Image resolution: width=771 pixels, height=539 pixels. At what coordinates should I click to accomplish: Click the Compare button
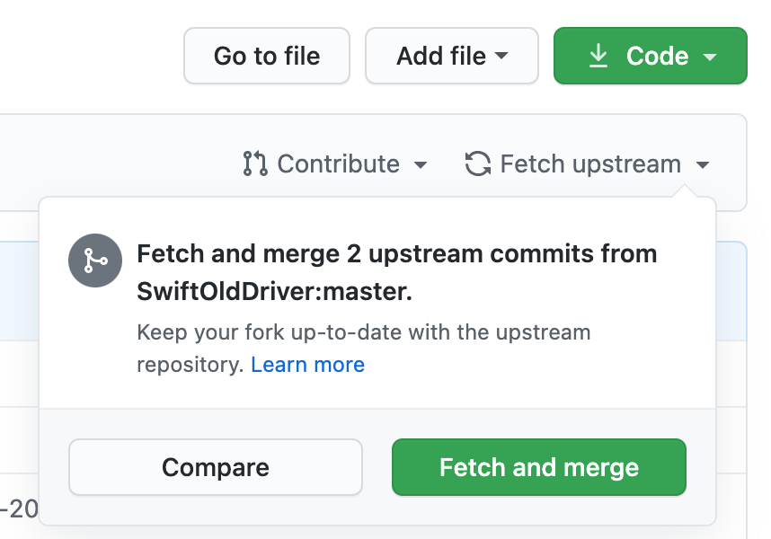216,467
